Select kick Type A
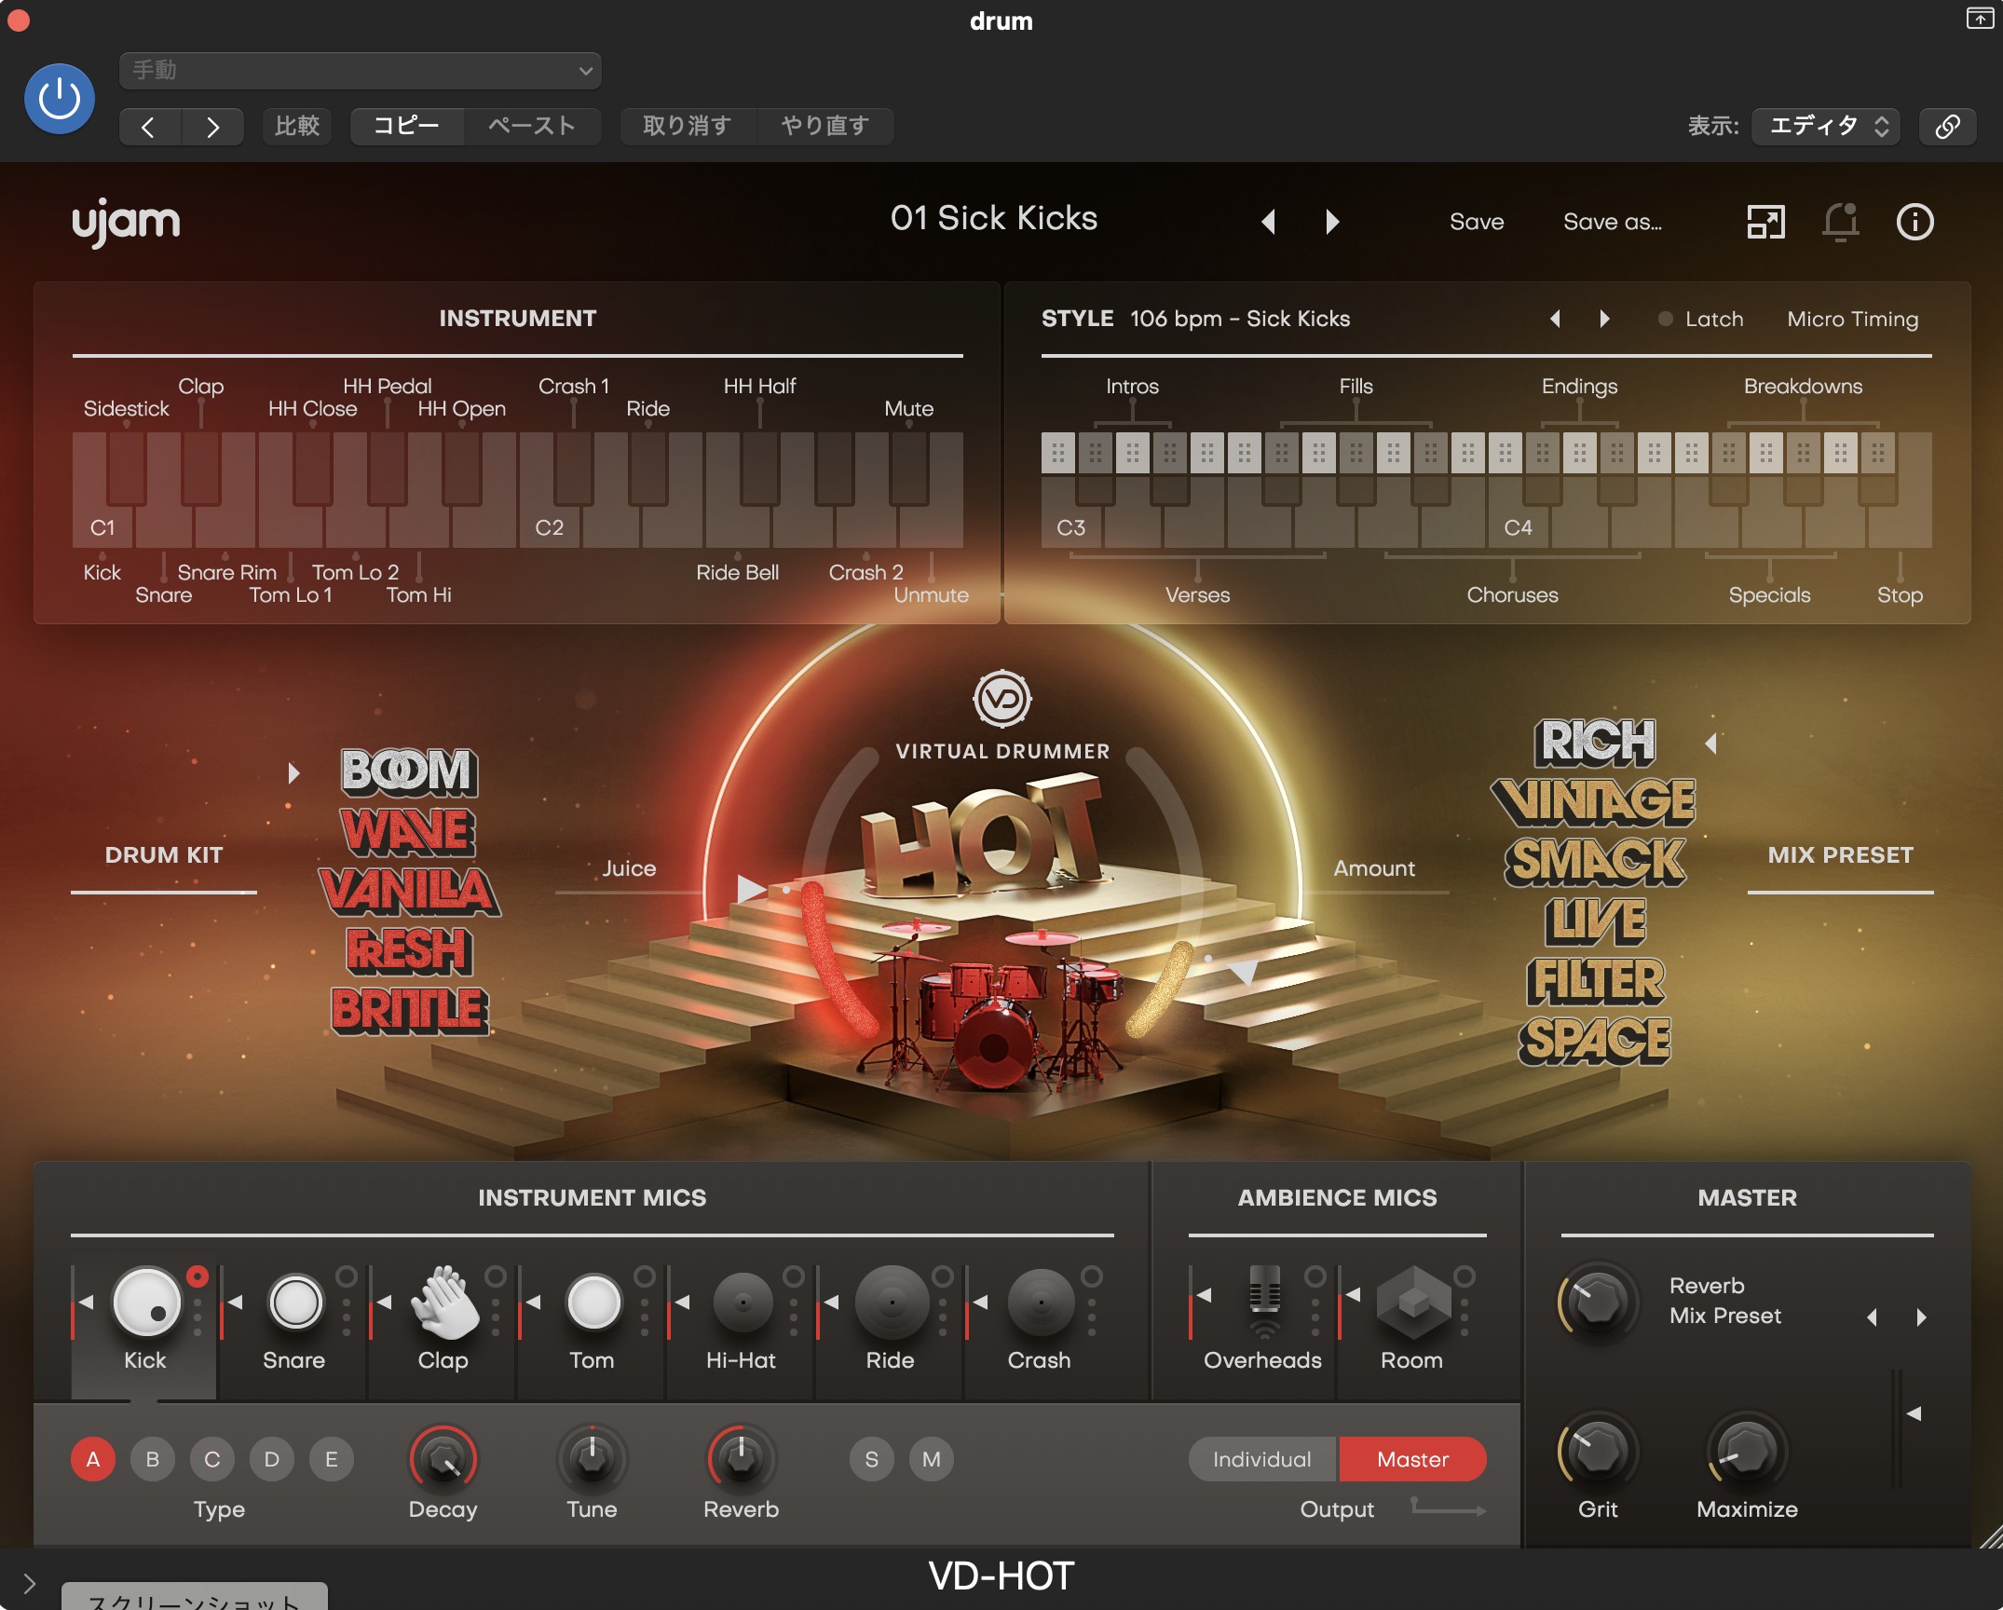Screen dimensions: 2003x1610 tap(93, 1459)
